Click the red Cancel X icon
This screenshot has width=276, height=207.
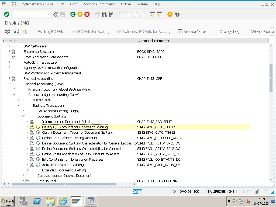point(87,14)
